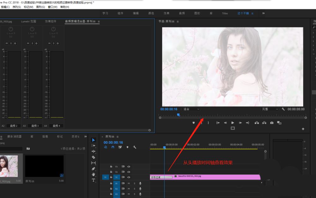Click the Lift button
The height and width of the screenshot is (198, 316).
(257, 123)
